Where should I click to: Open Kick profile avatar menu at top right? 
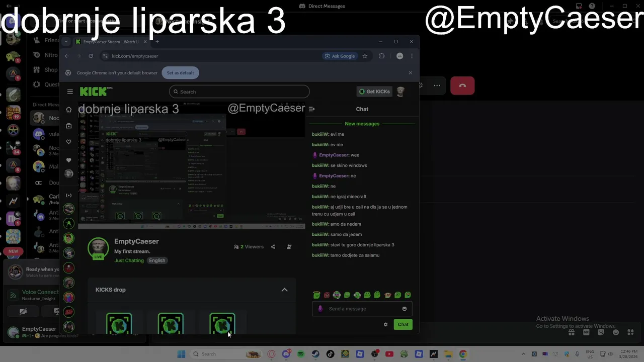pyautogui.click(x=400, y=92)
